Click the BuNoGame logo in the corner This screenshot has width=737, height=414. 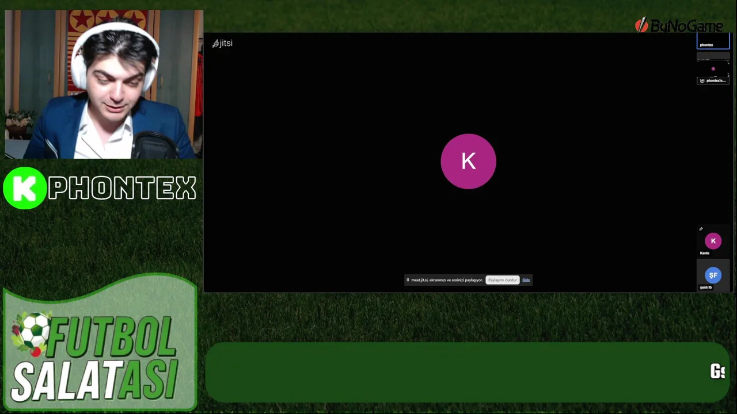[x=679, y=26]
